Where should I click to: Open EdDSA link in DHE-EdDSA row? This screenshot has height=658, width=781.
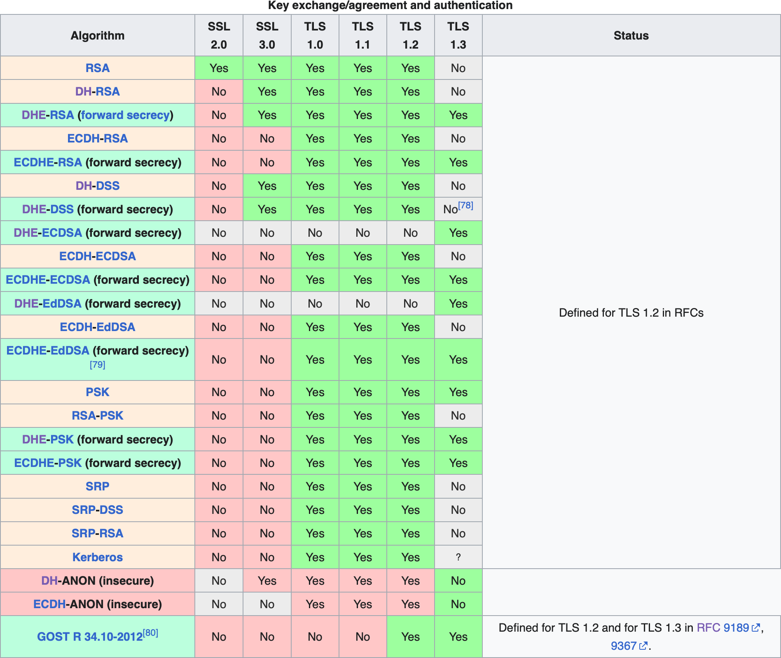click(x=62, y=303)
